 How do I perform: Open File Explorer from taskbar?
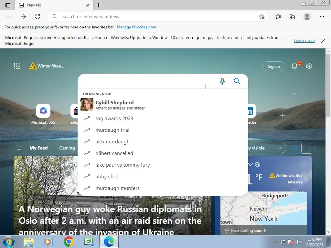[x=29, y=242]
